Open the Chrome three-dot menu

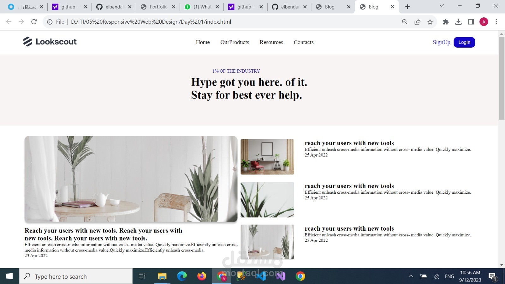(496, 22)
